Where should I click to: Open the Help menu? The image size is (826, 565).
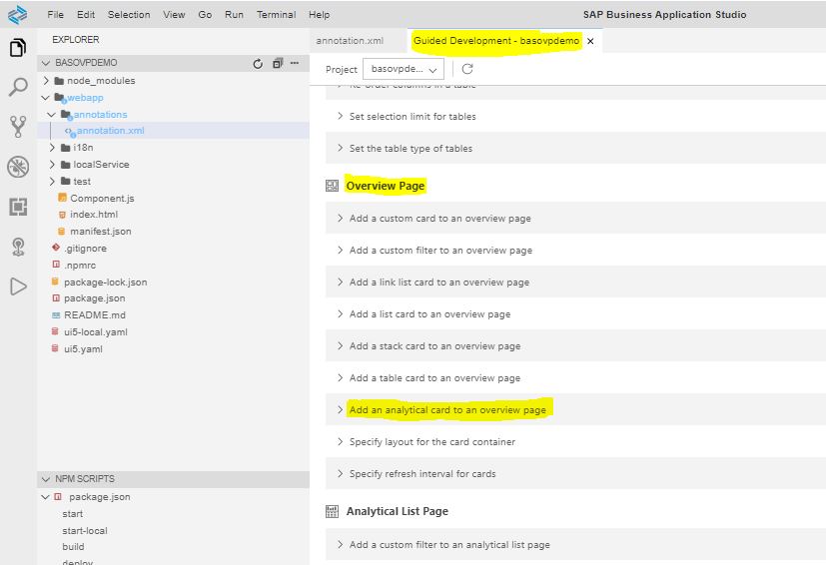pyautogui.click(x=320, y=15)
